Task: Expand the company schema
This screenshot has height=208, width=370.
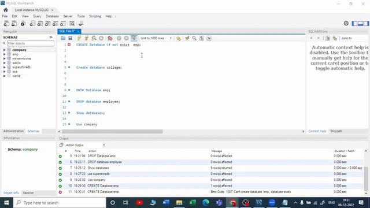Action: pos(4,50)
